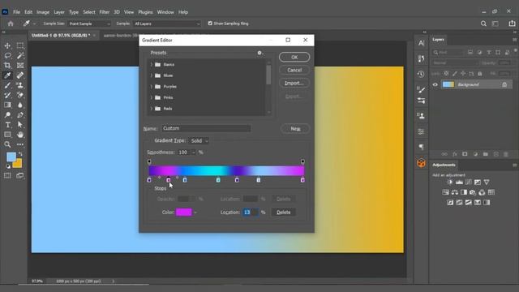Add a Brightness/Contrast adjustment
The image size is (519, 292).
click(450, 182)
